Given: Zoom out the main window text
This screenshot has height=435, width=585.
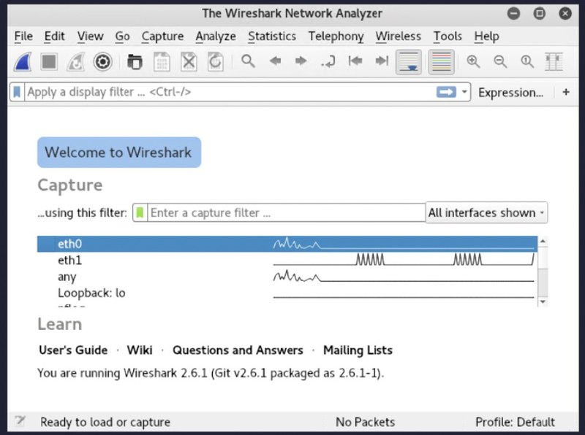Looking at the screenshot, I should [500, 61].
